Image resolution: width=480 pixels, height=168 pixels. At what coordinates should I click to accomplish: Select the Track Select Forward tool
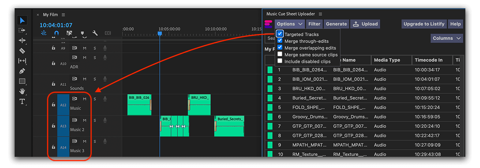[22, 30]
